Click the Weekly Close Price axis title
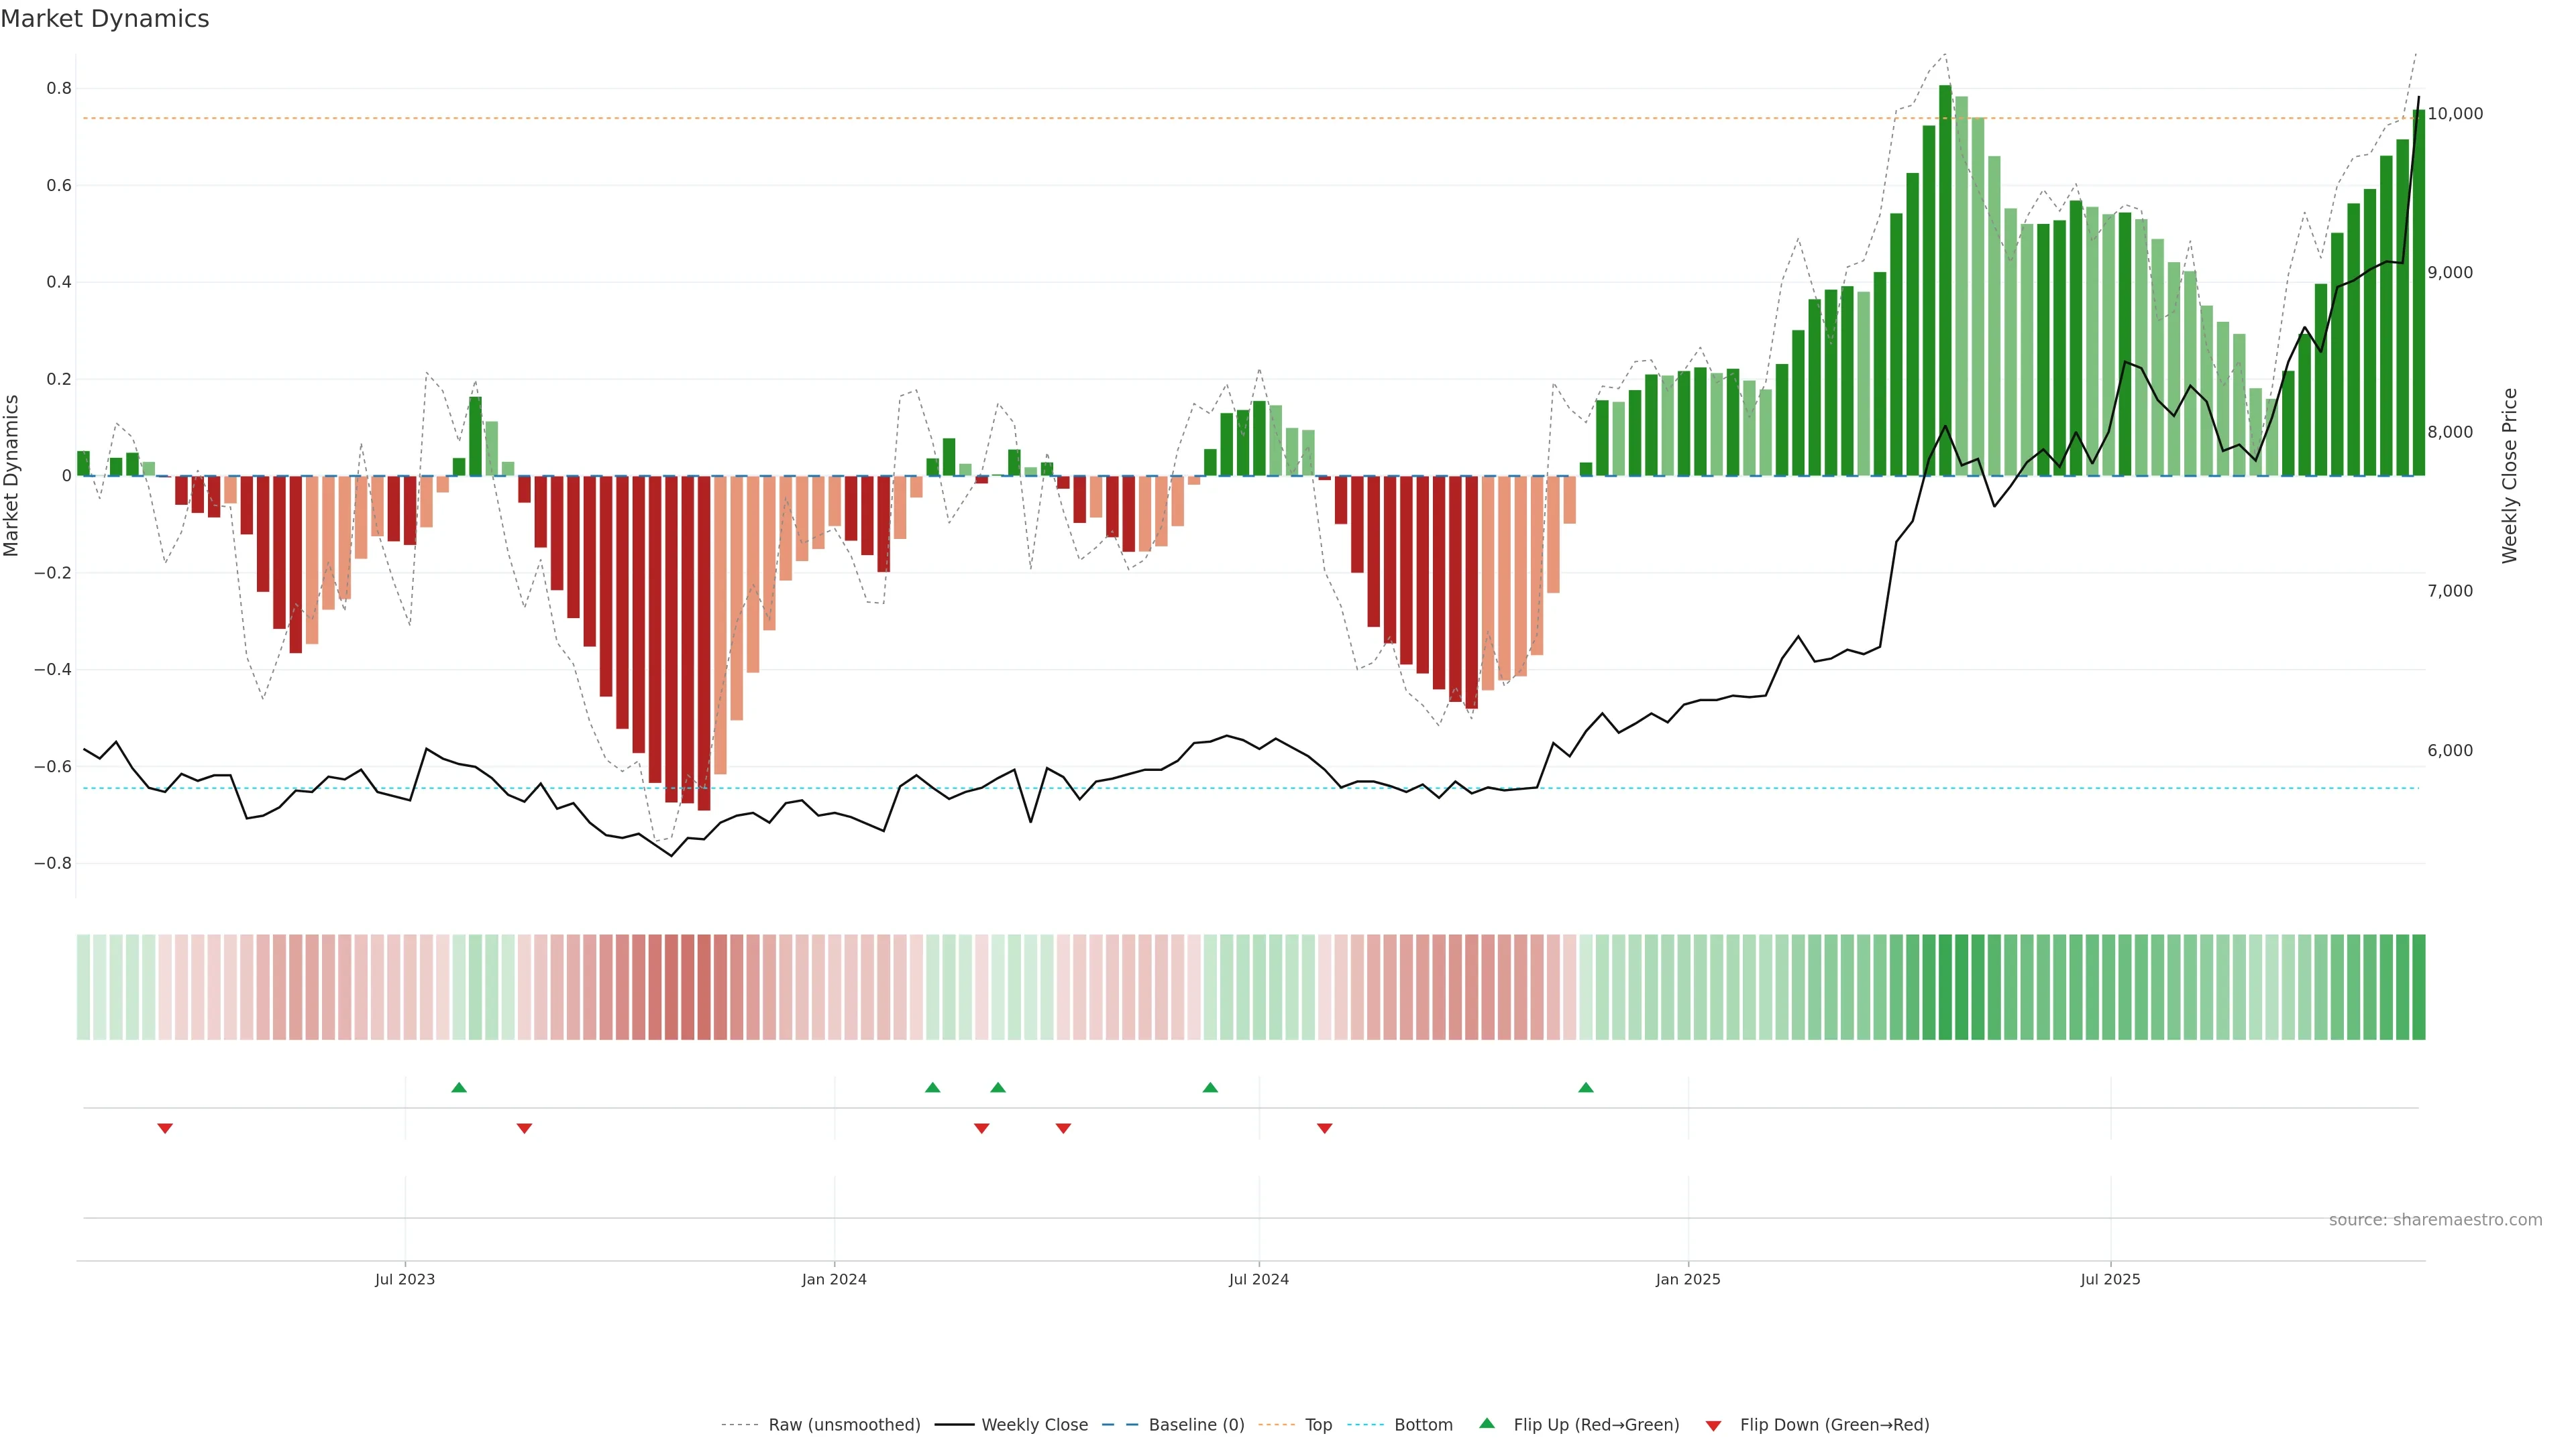Screen dimensions: 2576x1448 click(x=2510, y=476)
